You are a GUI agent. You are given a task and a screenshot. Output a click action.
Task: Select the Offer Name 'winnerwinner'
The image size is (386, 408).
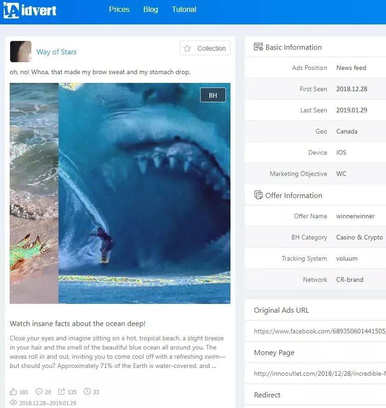(355, 216)
